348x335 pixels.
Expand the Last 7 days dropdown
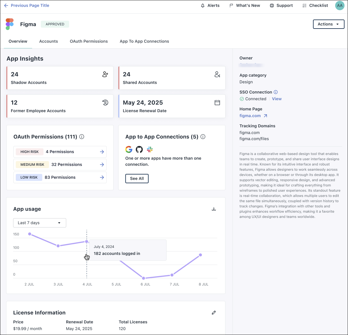click(39, 223)
